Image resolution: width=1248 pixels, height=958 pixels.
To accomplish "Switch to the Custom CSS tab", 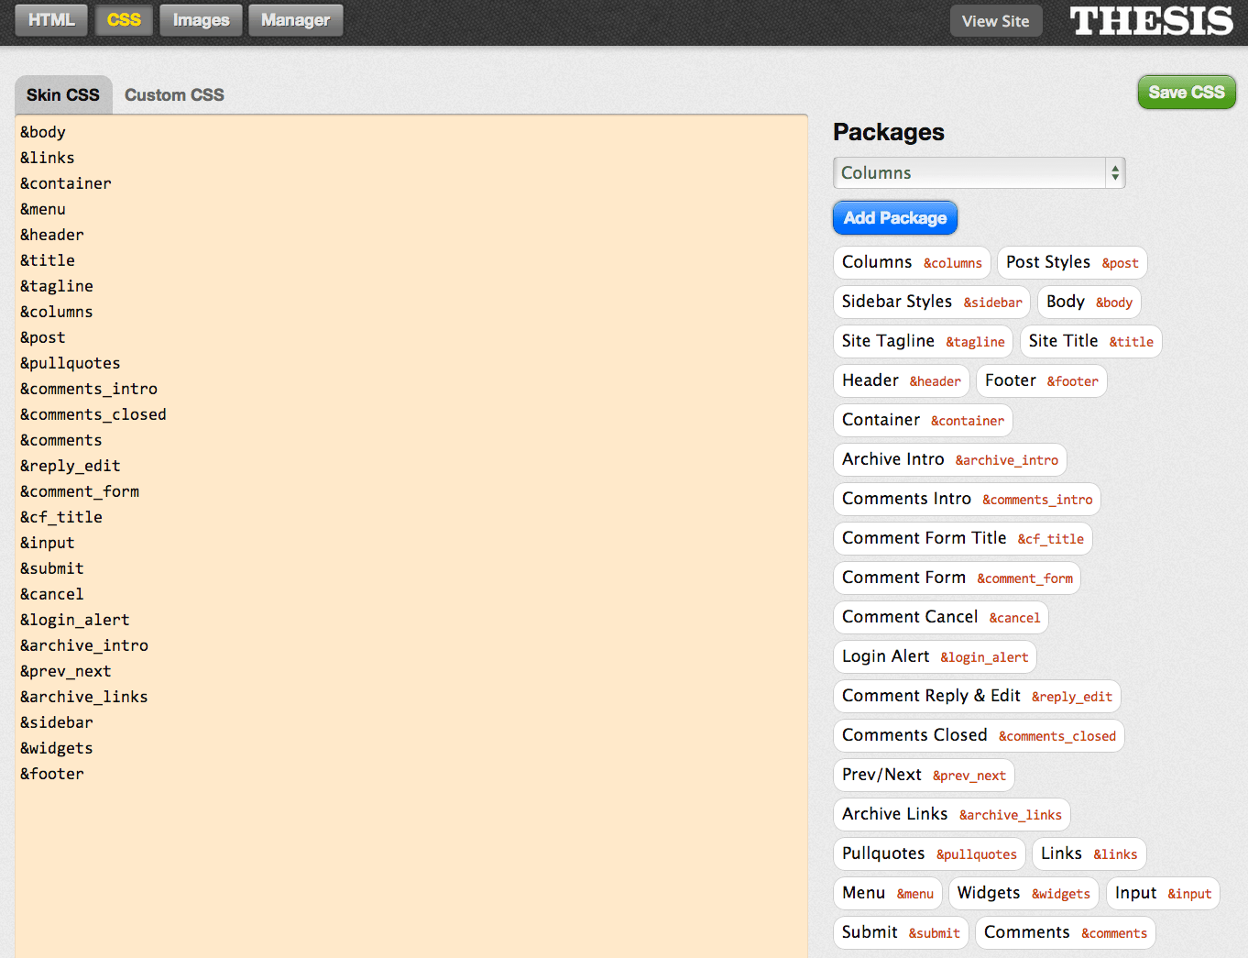I will pos(174,95).
